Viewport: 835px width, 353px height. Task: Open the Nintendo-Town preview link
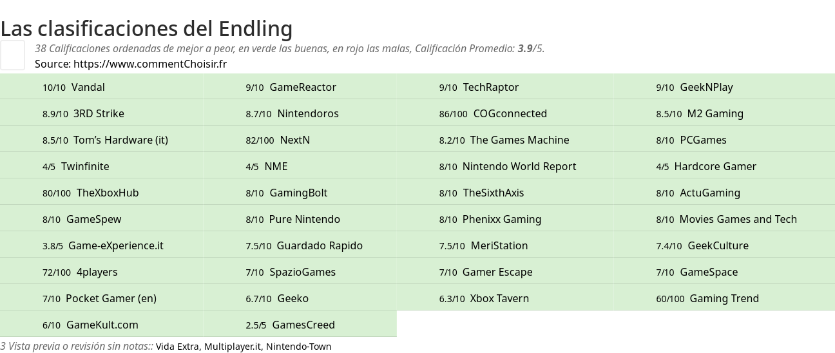click(298, 347)
